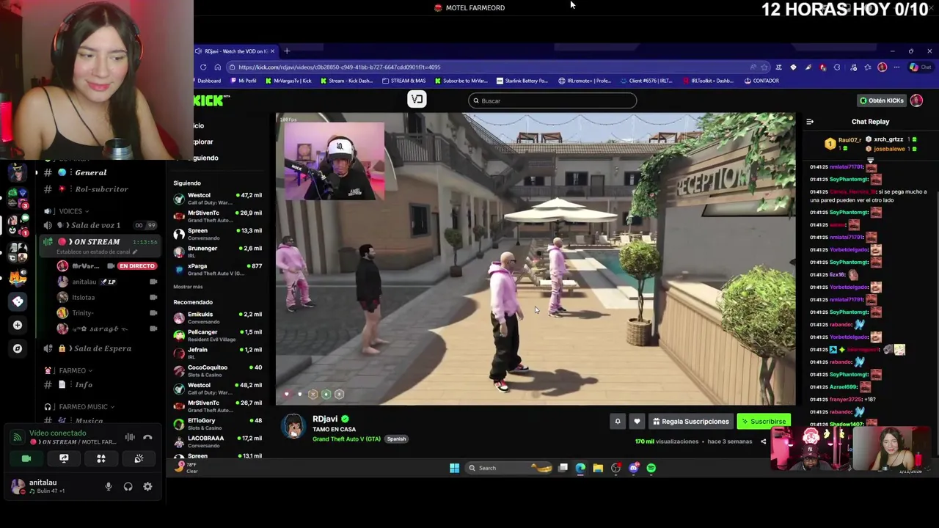Screen dimensions: 939x528
Task: Open the locked Sala de Espera channel
Action: point(99,349)
